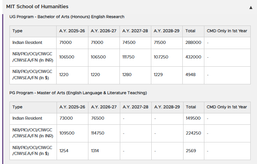Viewport: 257px width, 164px height.
Task: Click the 109500 fee cell
Action: coord(67,133)
